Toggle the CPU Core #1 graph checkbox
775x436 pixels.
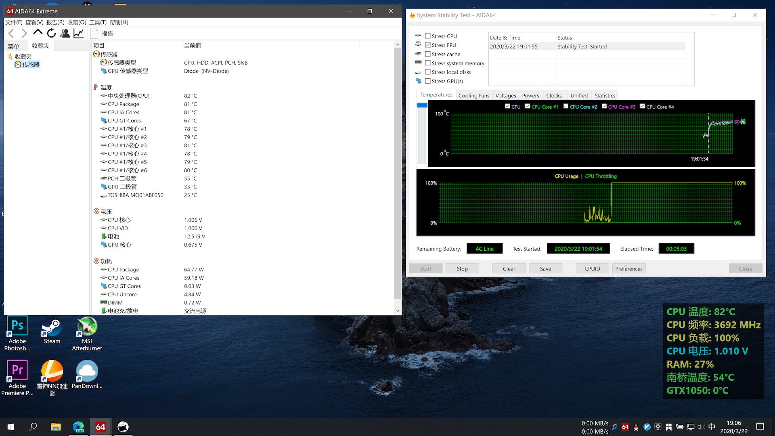click(x=528, y=106)
